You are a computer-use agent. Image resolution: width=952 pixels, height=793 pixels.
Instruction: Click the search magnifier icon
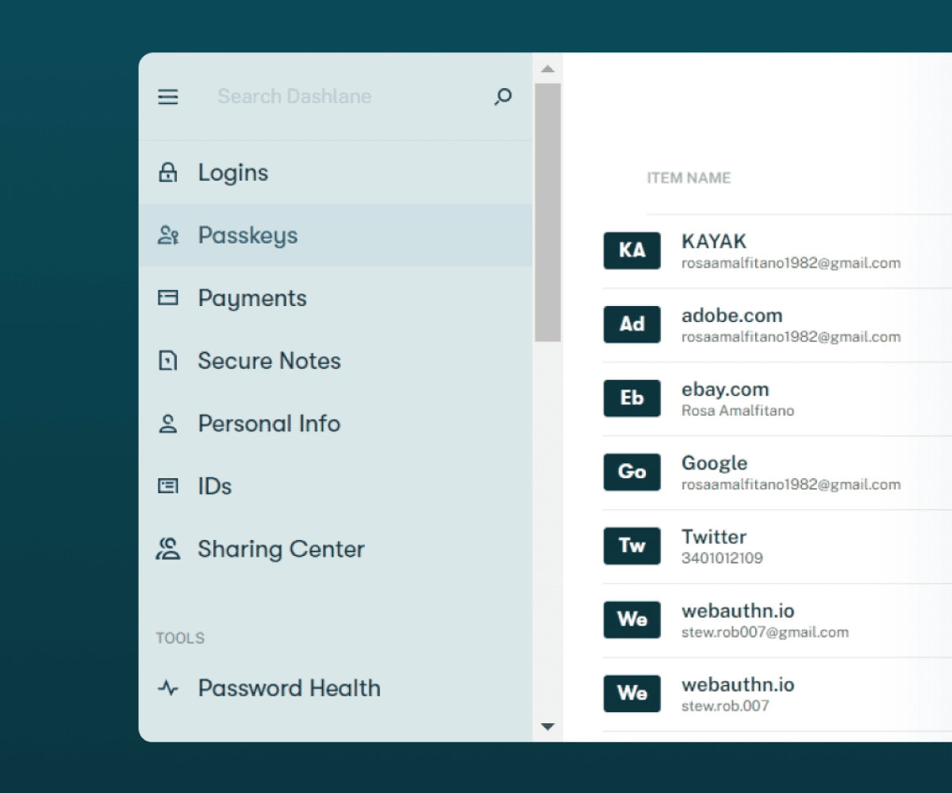tap(502, 97)
